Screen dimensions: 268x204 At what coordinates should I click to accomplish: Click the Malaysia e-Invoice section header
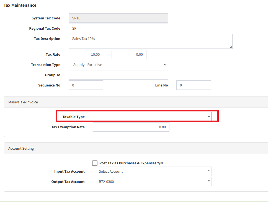click(23, 102)
